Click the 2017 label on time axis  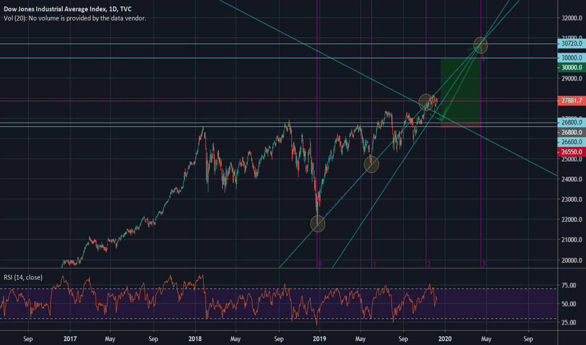(x=70, y=339)
